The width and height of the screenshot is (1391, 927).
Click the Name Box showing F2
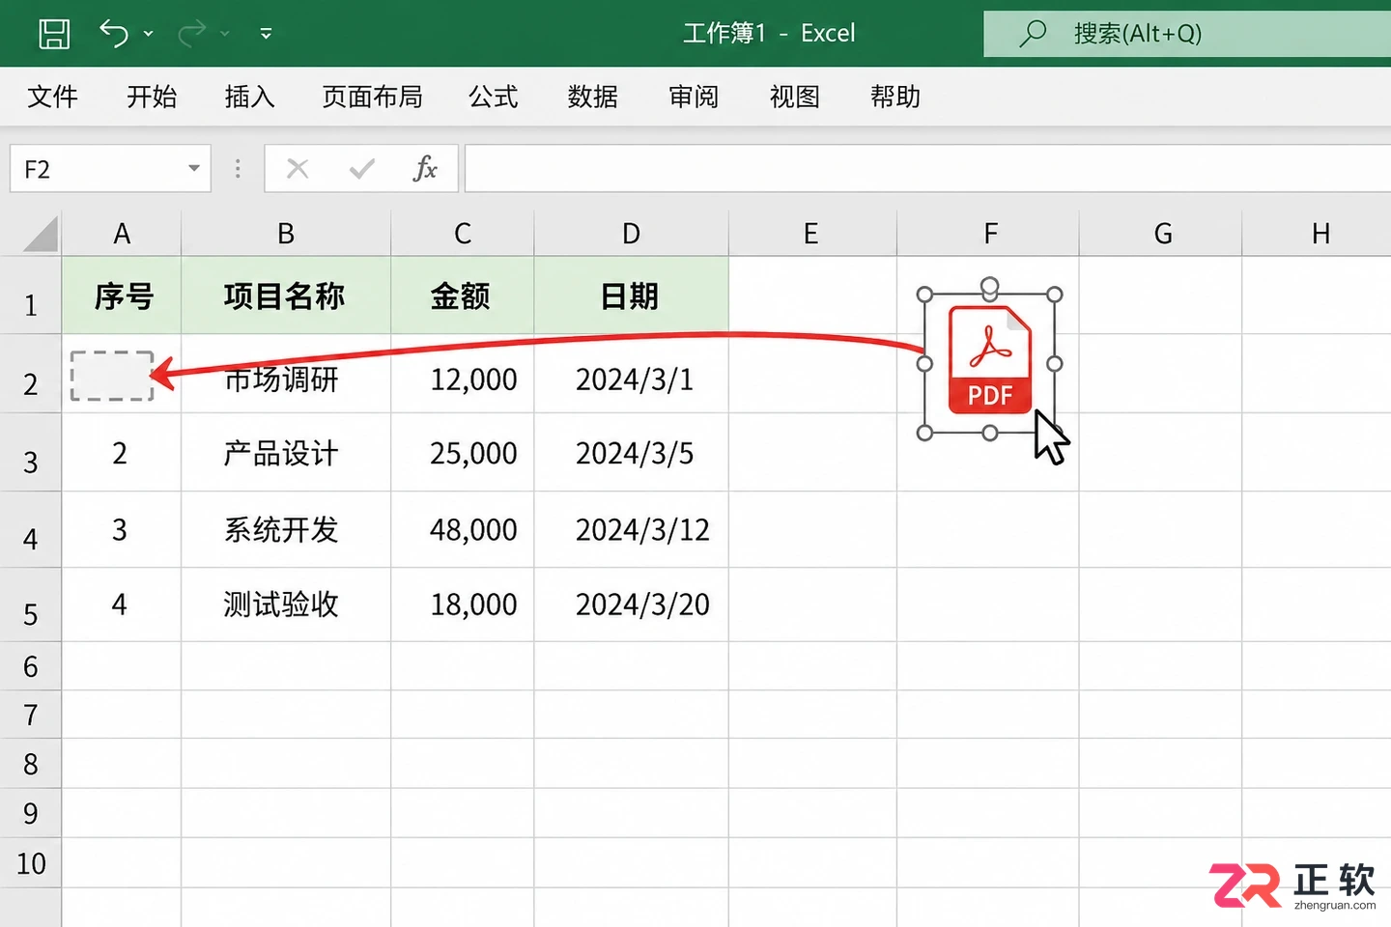tap(110, 169)
